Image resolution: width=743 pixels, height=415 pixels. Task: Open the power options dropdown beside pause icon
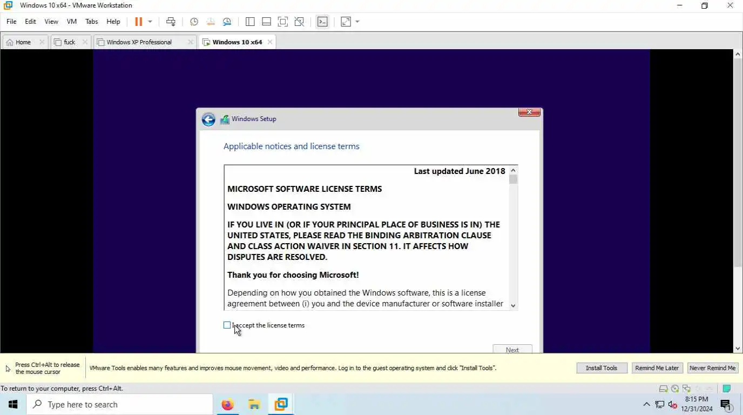(150, 22)
